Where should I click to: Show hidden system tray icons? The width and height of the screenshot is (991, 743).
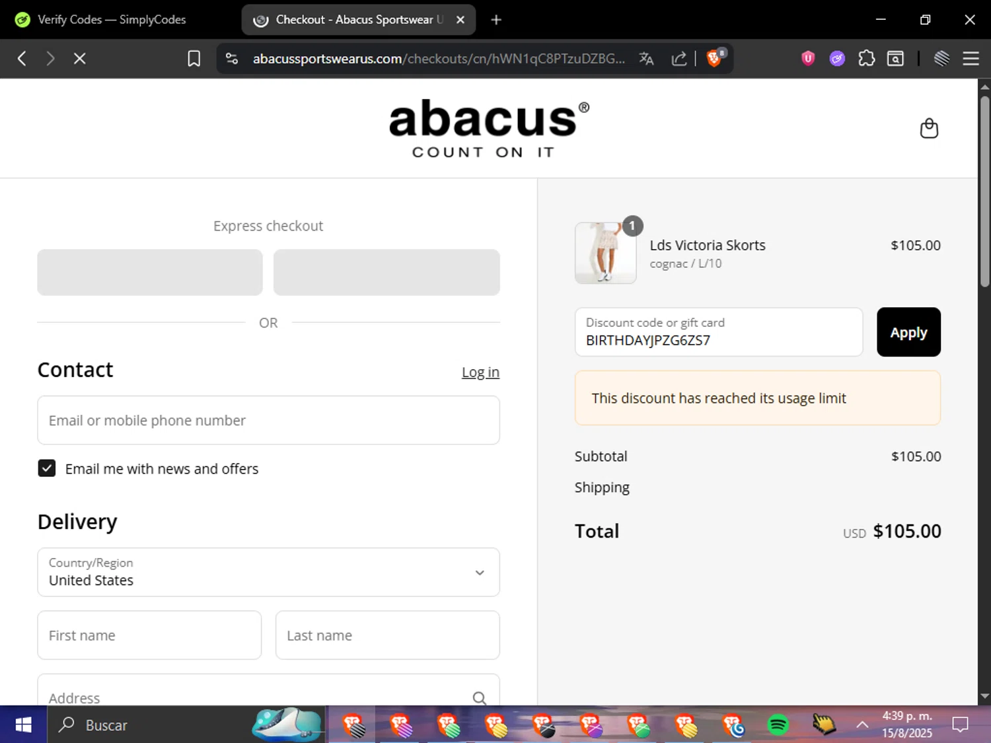coord(862,725)
